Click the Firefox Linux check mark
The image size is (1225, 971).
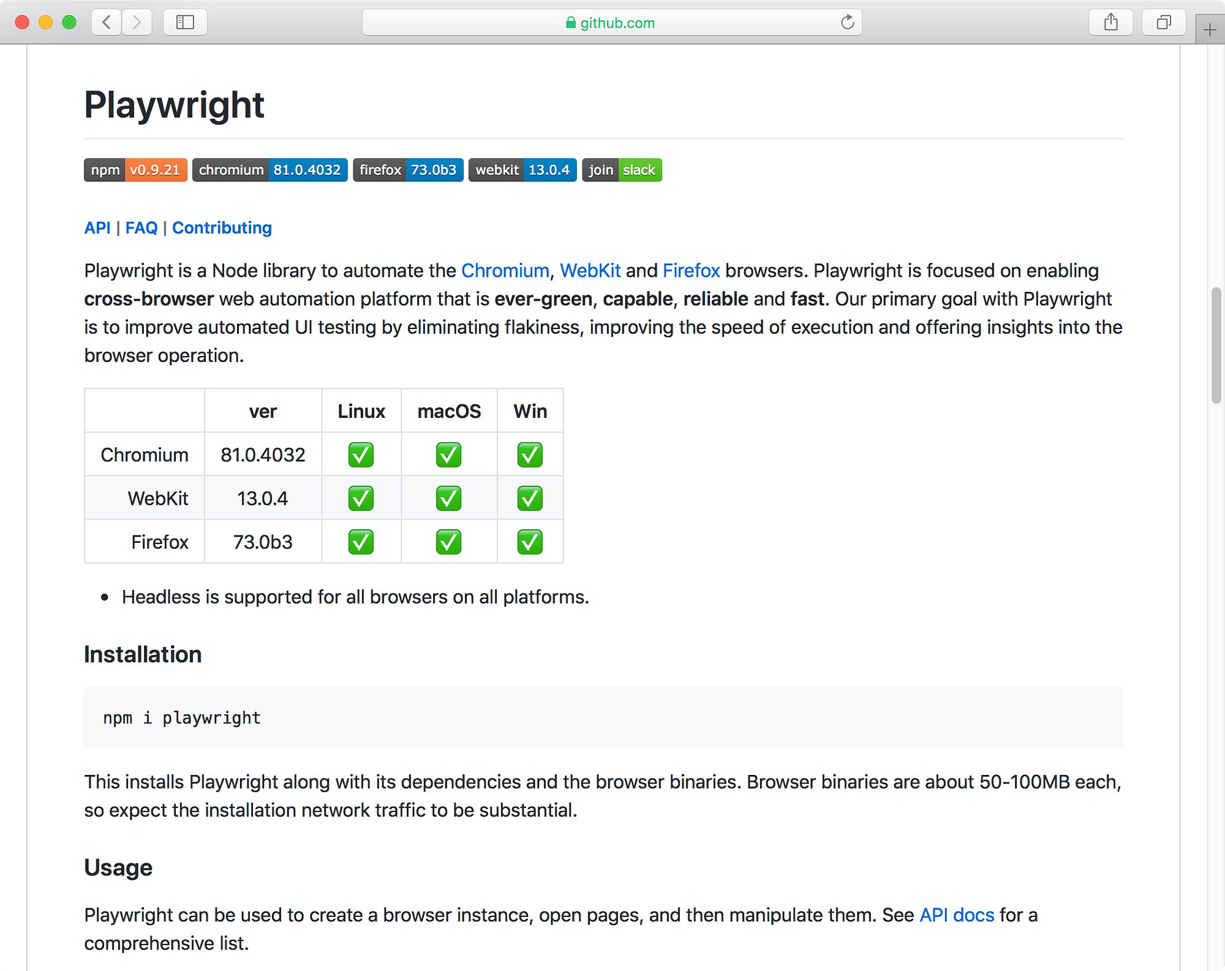pos(361,542)
